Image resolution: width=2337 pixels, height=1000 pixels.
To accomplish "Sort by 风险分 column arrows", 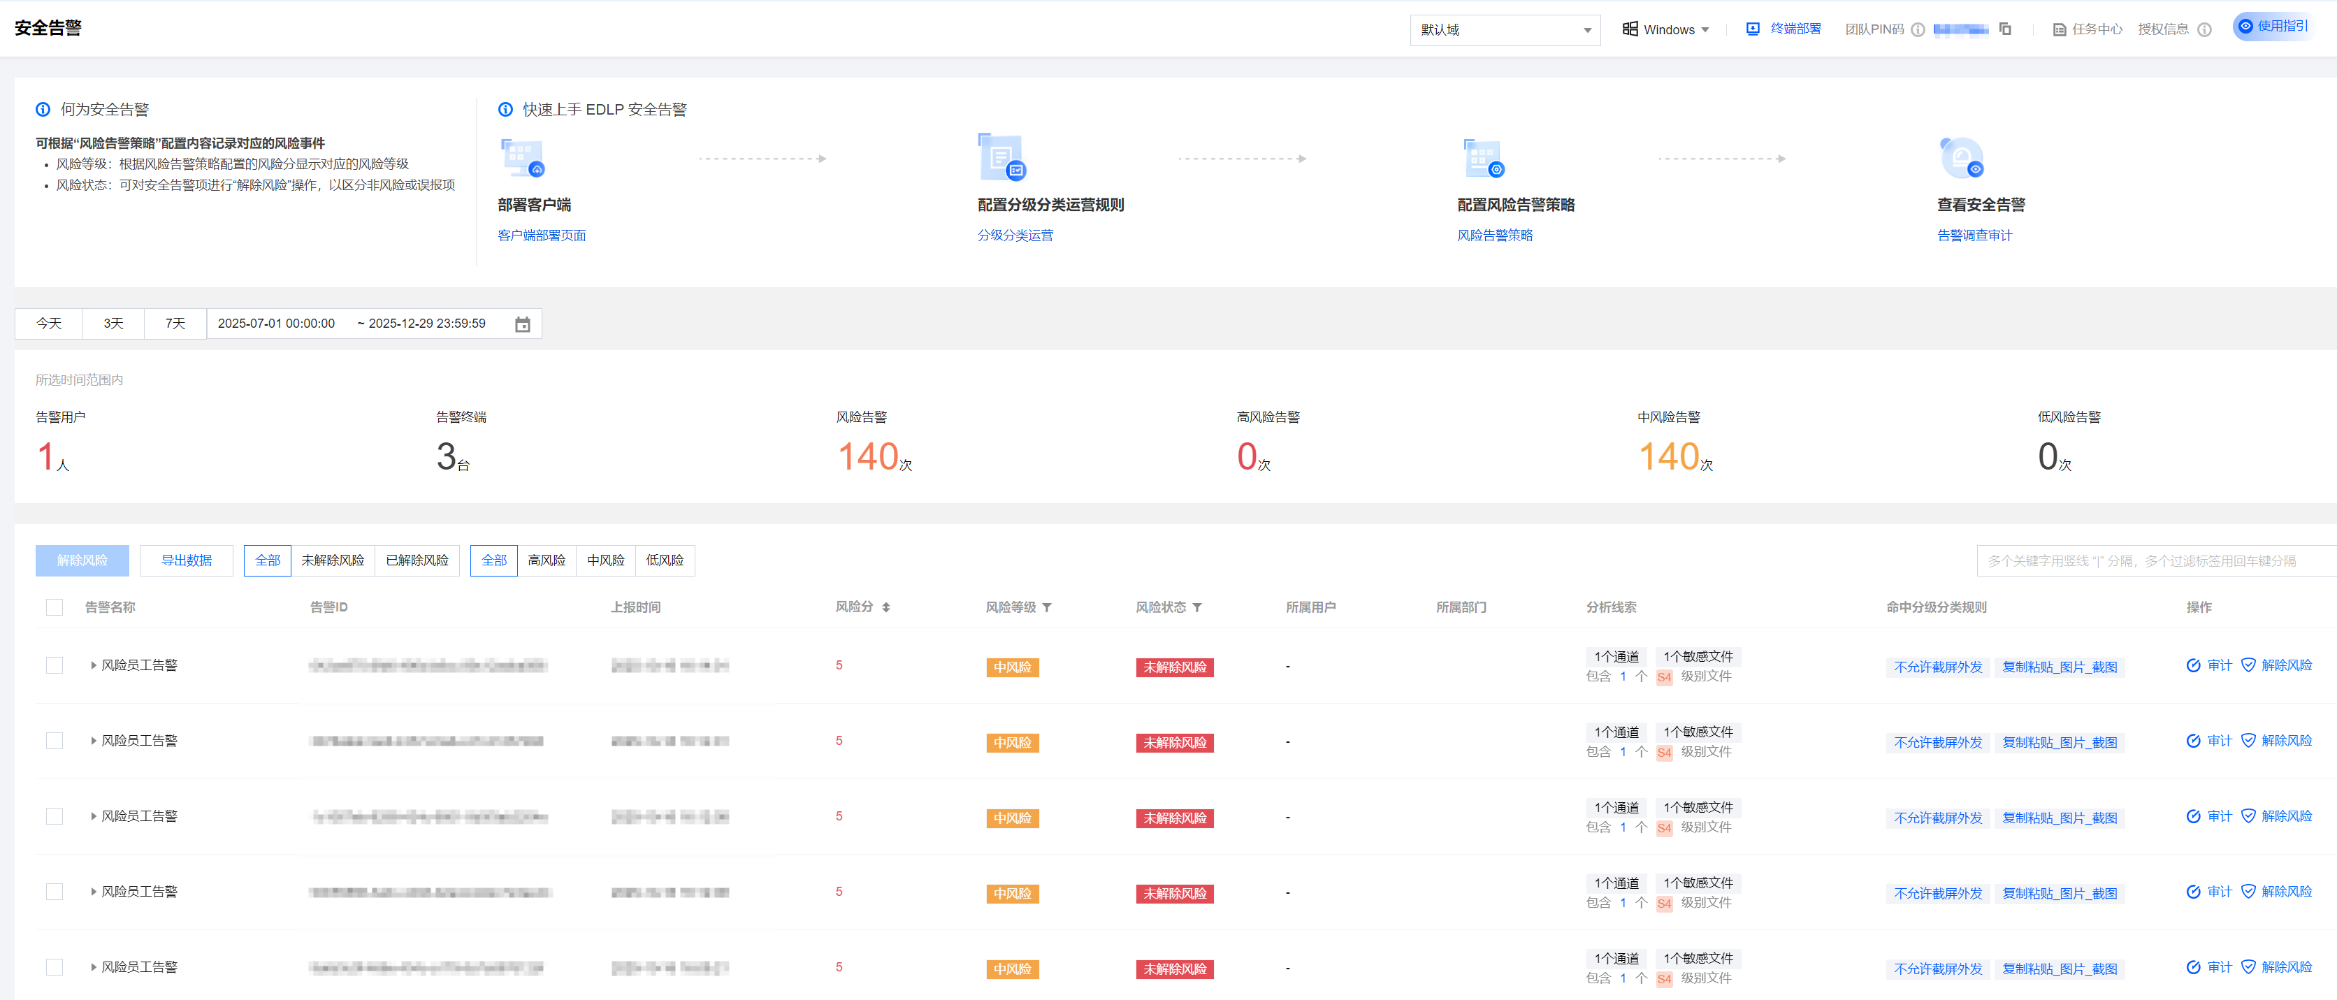I will 885,607.
